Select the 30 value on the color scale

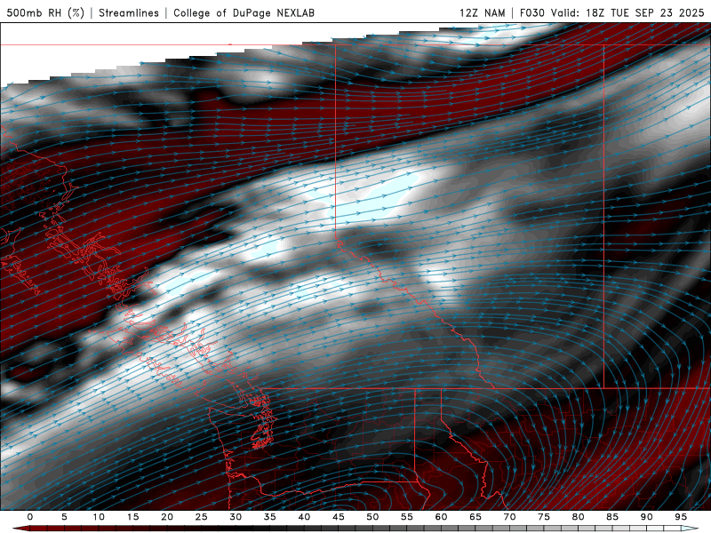tap(236, 517)
